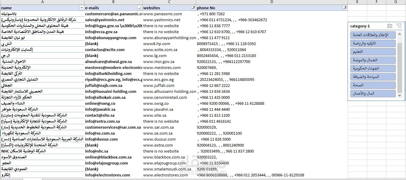Click the online@blackbox.com.sa cell

(x=113, y=157)
